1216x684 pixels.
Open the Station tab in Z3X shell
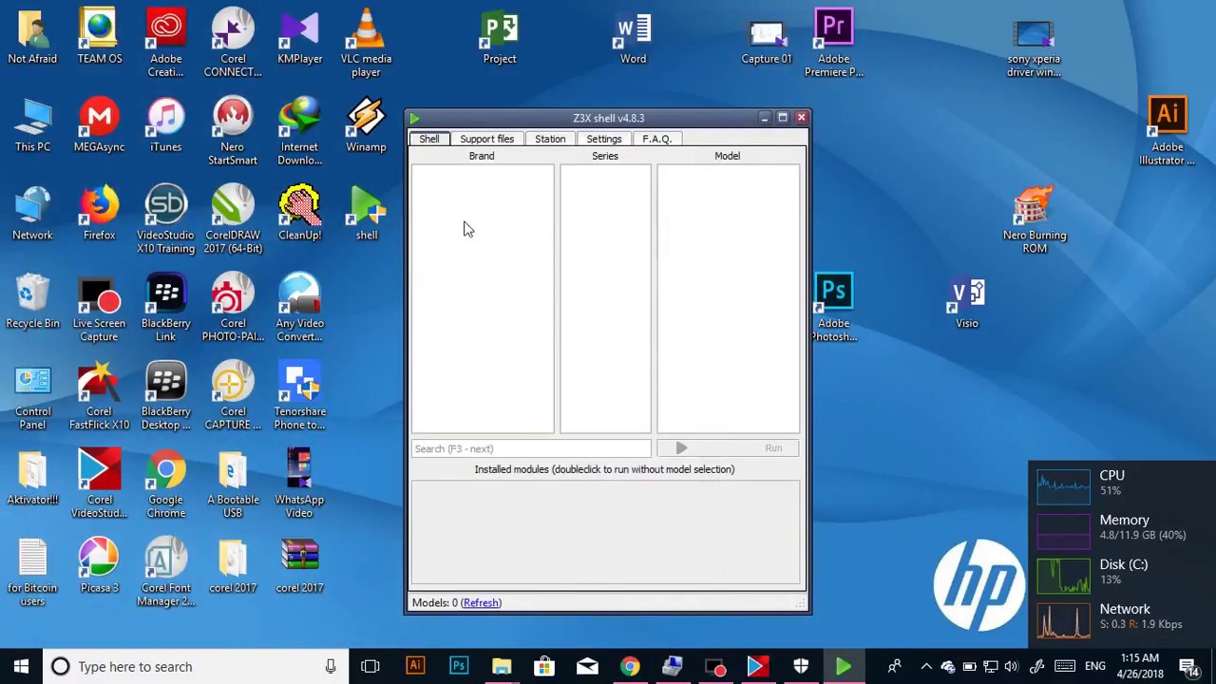[550, 139]
